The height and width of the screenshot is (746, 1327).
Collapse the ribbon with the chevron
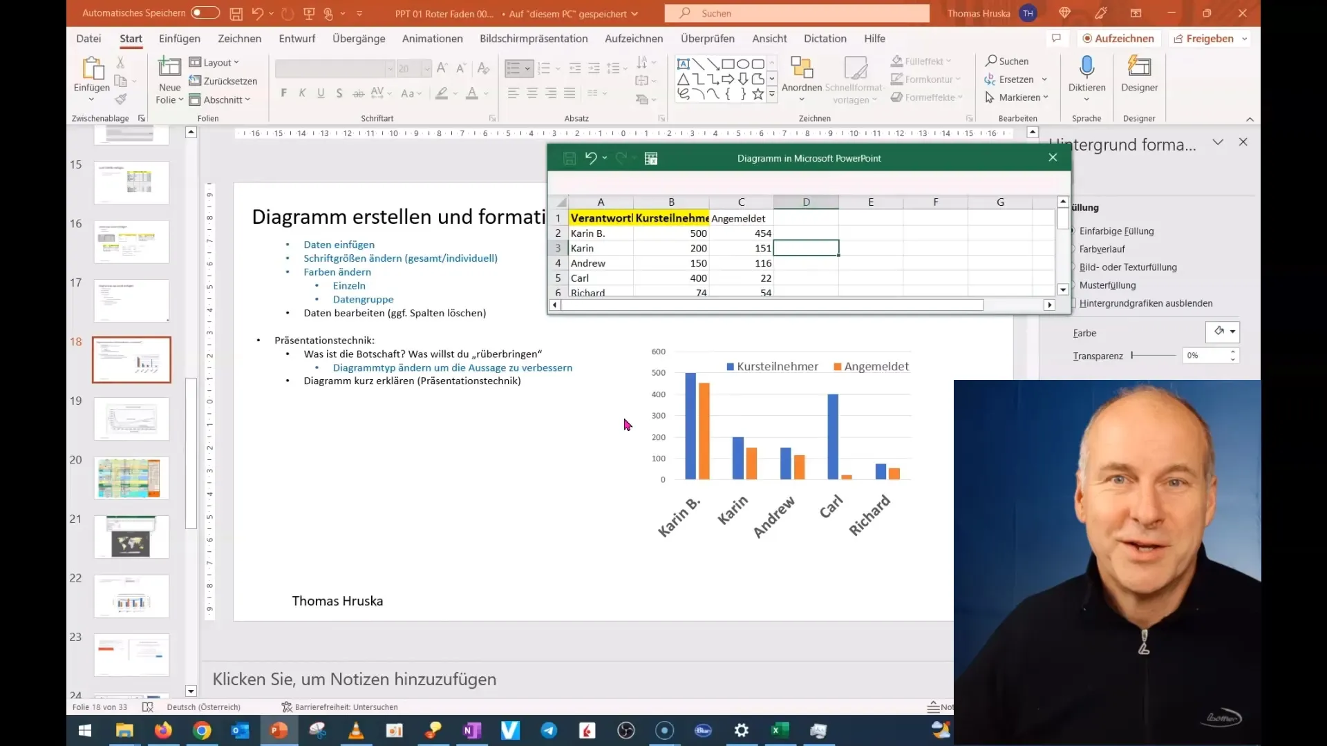(x=1250, y=119)
